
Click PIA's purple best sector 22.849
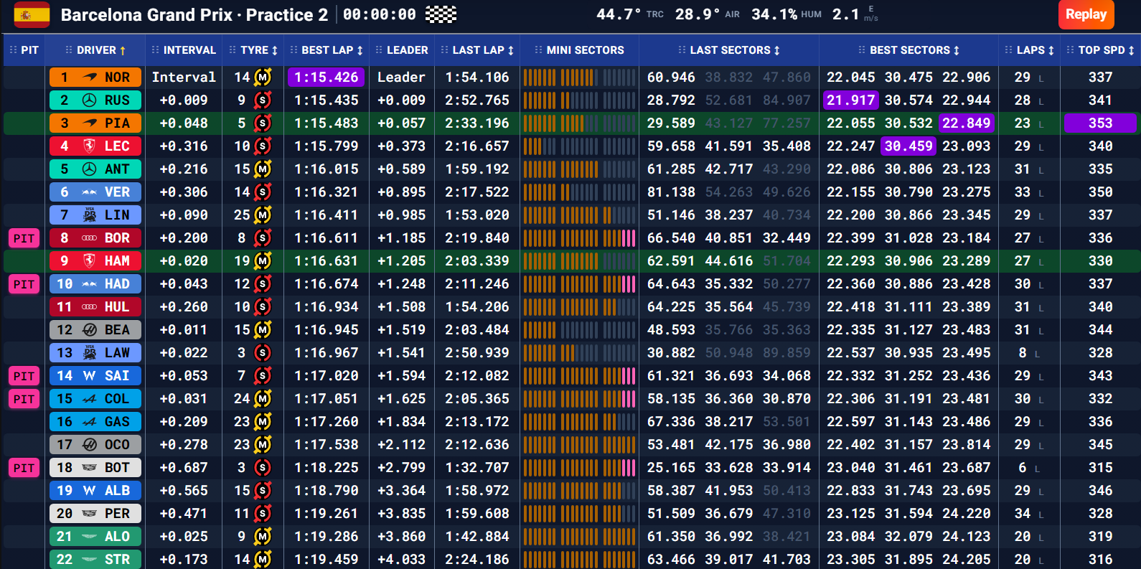coord(966,123)
